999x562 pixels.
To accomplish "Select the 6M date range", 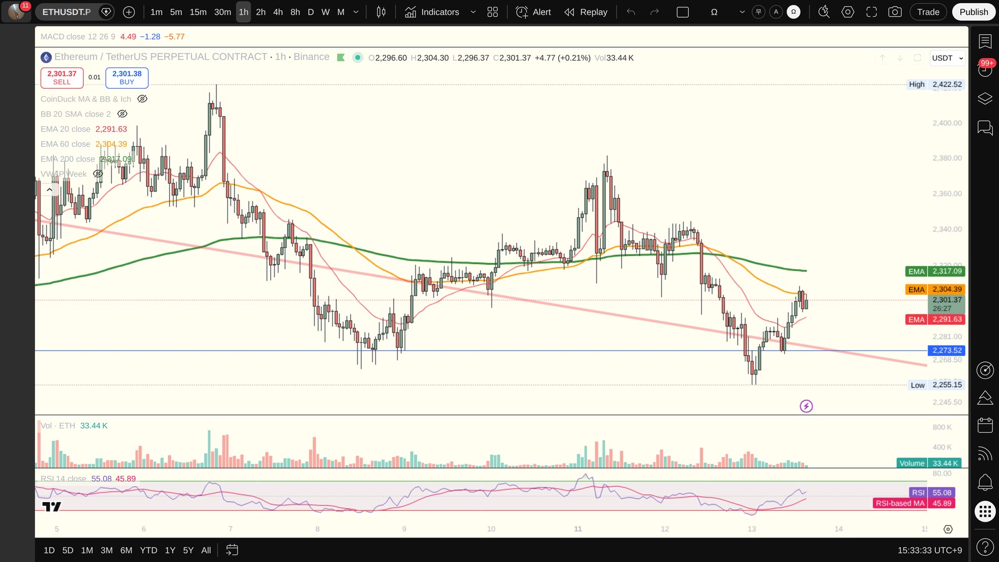I will 126,550.
